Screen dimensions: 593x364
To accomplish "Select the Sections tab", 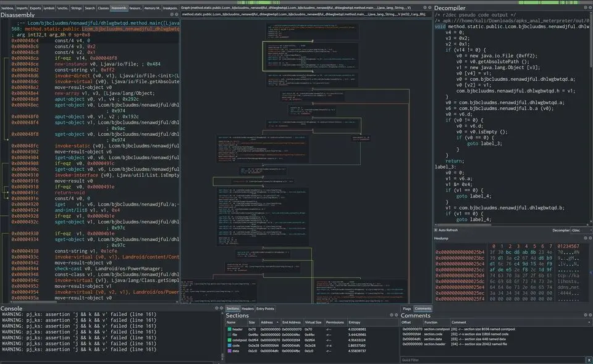I will point(233,308).
